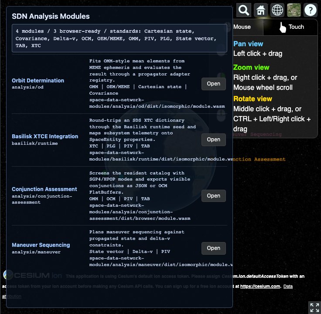Select Basilisk XTCE Integration title

(45, 137)
